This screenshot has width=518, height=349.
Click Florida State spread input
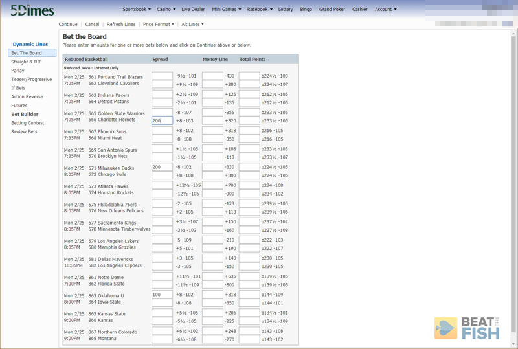[163, 284]
